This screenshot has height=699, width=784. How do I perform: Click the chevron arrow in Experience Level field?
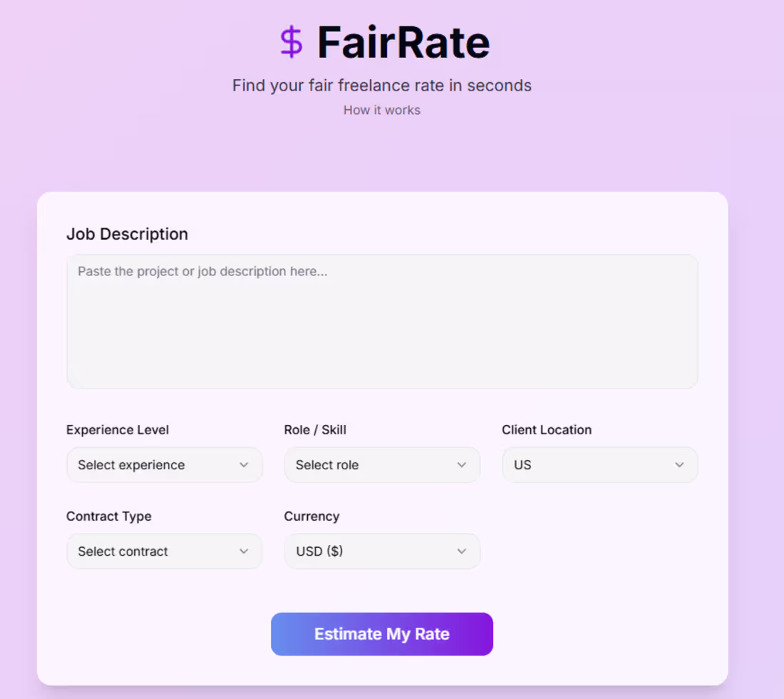click(x=244, y=465)
